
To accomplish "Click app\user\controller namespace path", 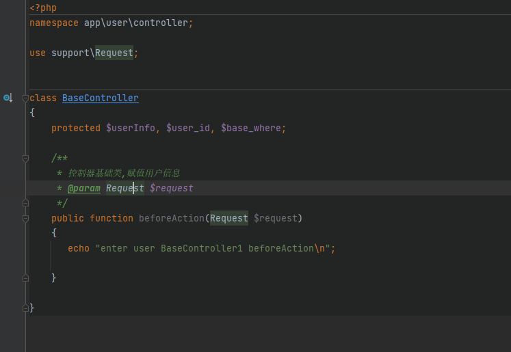I will pyautogui.click(x=136, y=23).
